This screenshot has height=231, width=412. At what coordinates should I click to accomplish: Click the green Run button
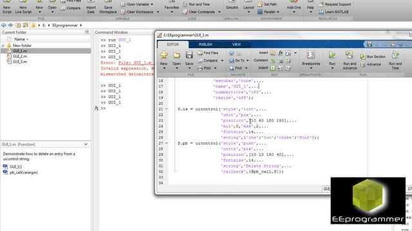coord(332,55)
